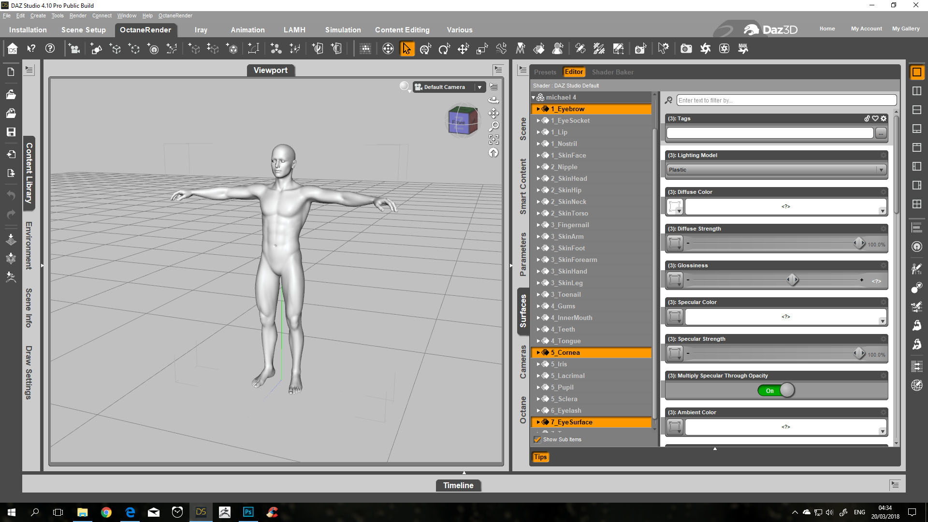Click the My Account link
Screen dimensions: 928x522
866,29
